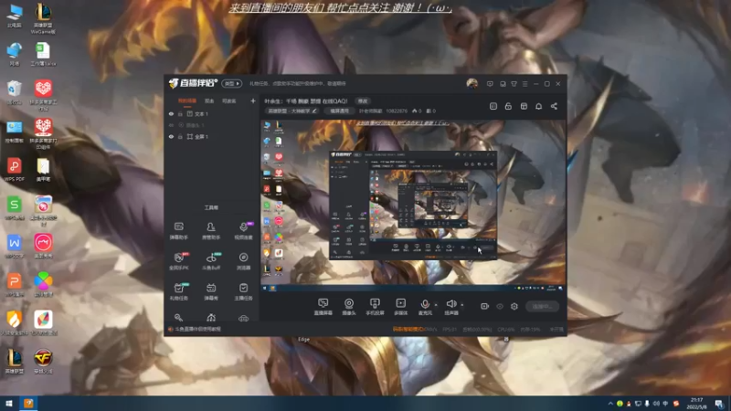Click the share icon in the stream header

tap(554, 106)
